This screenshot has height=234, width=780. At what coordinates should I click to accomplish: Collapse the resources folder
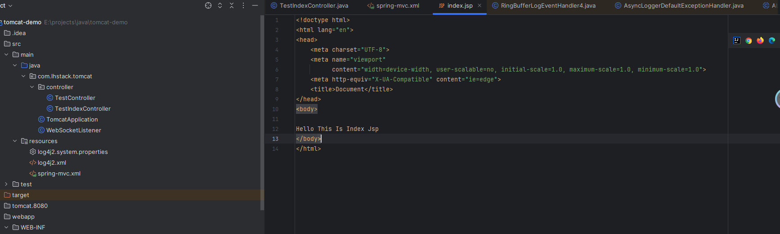[x=15, y=141]
